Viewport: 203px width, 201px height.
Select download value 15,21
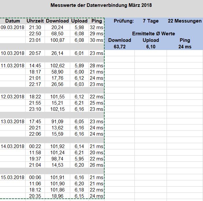tap(57, 103)
